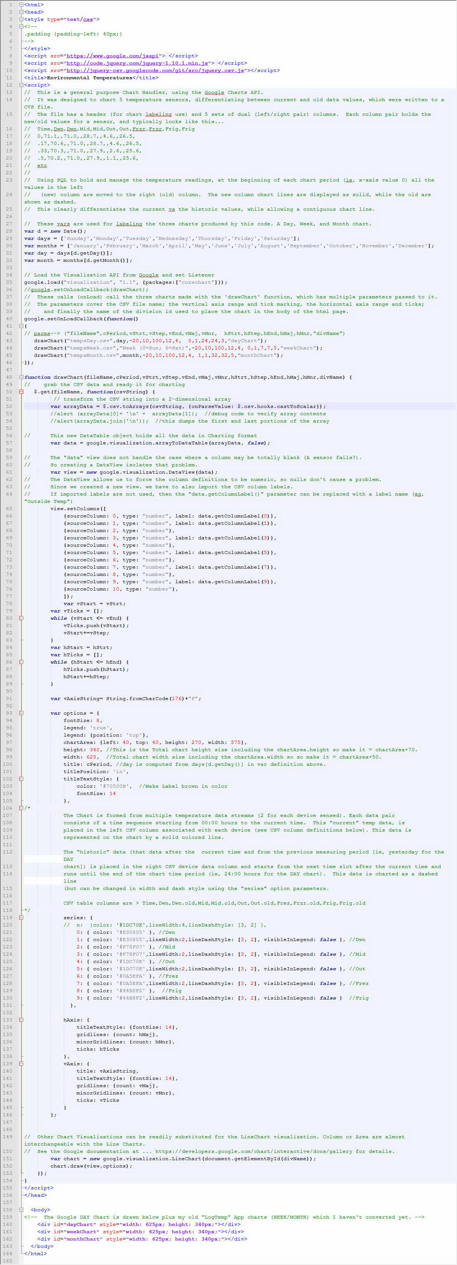Collapse the <html> fold marker on line 1
The image size is (457, 1265).
tap(21, 4)
